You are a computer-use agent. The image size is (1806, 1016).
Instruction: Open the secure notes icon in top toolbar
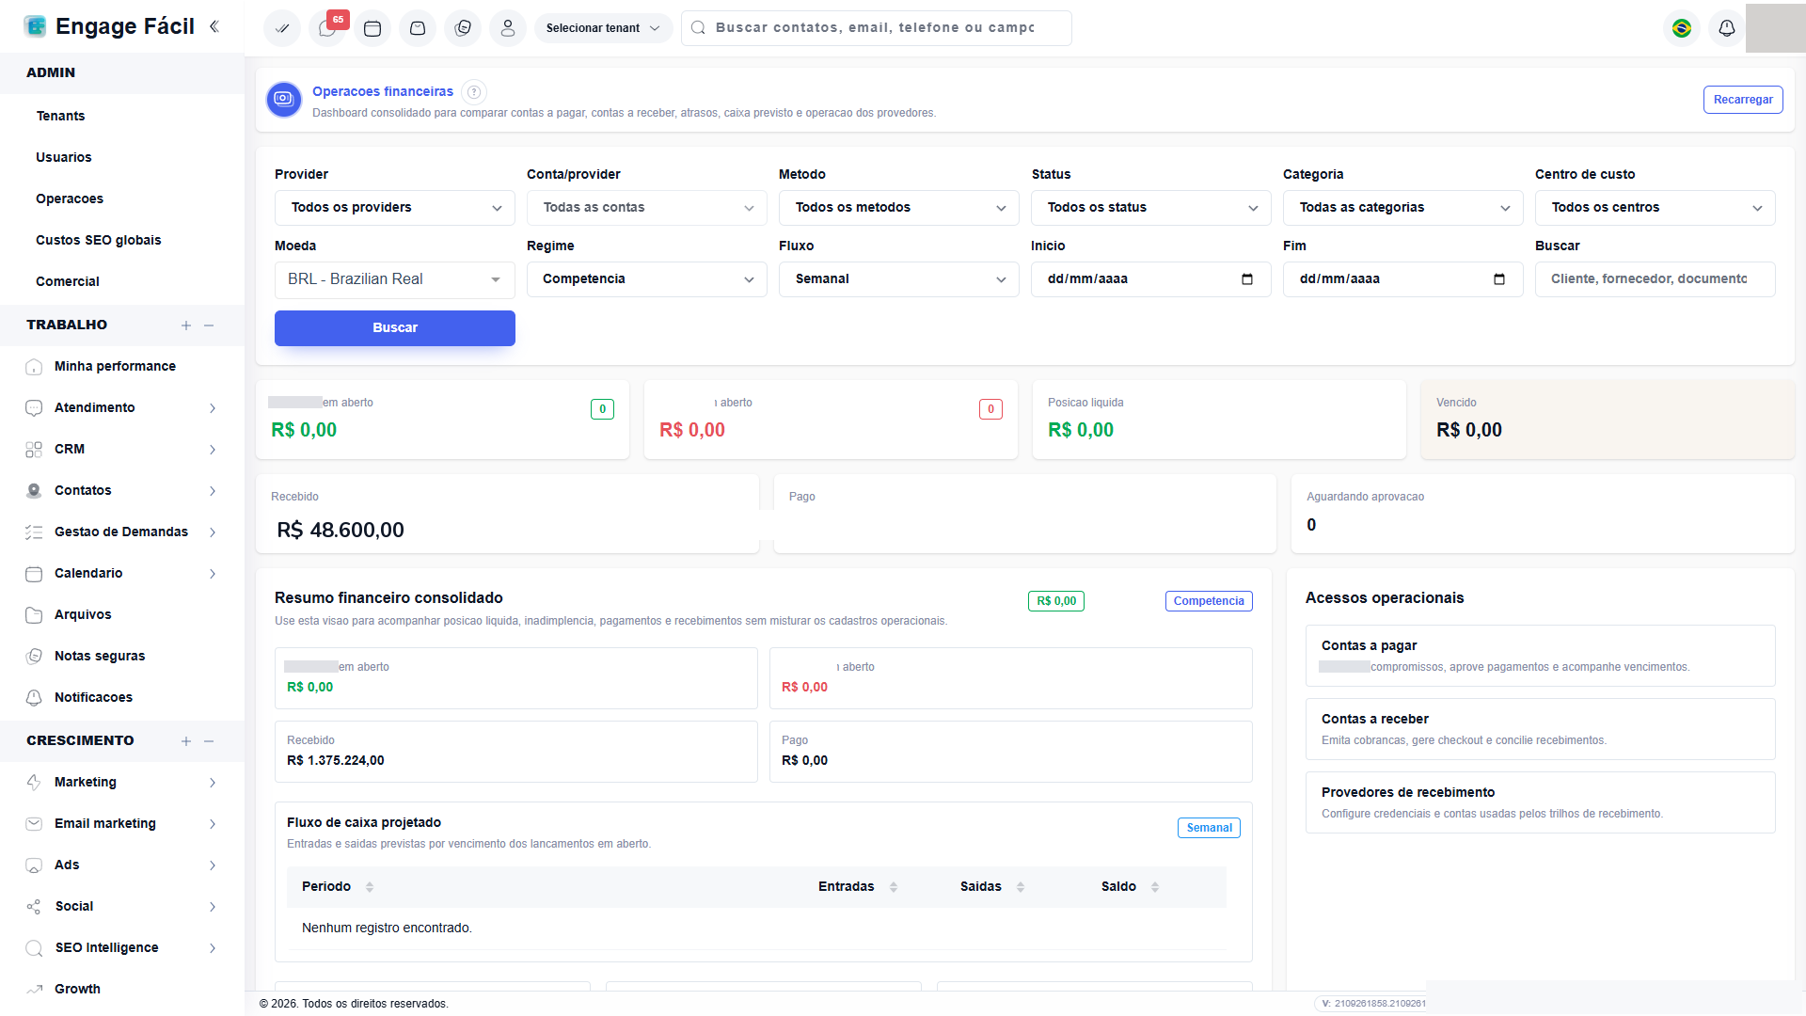coord(463,28)
